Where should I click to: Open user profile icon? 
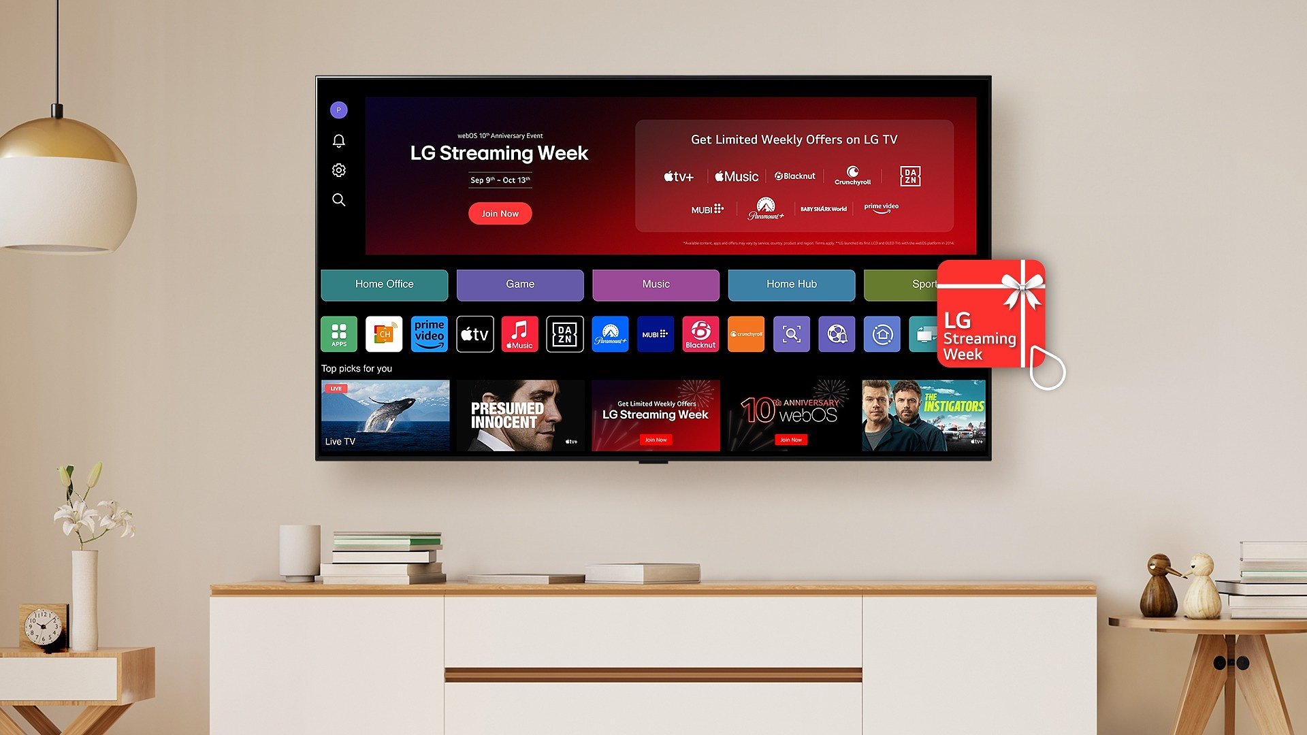pyautogui.click(x=338, y=110)
